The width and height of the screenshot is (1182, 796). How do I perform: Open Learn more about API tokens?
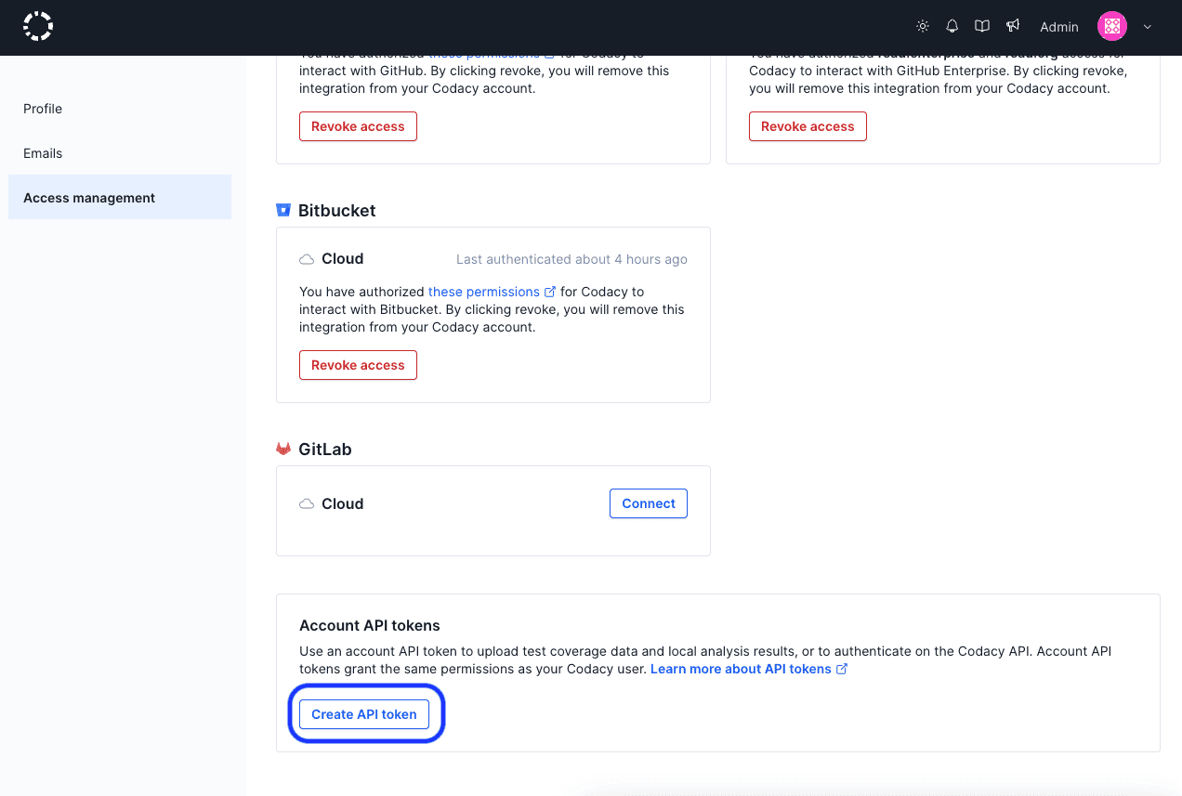point(742,668)
